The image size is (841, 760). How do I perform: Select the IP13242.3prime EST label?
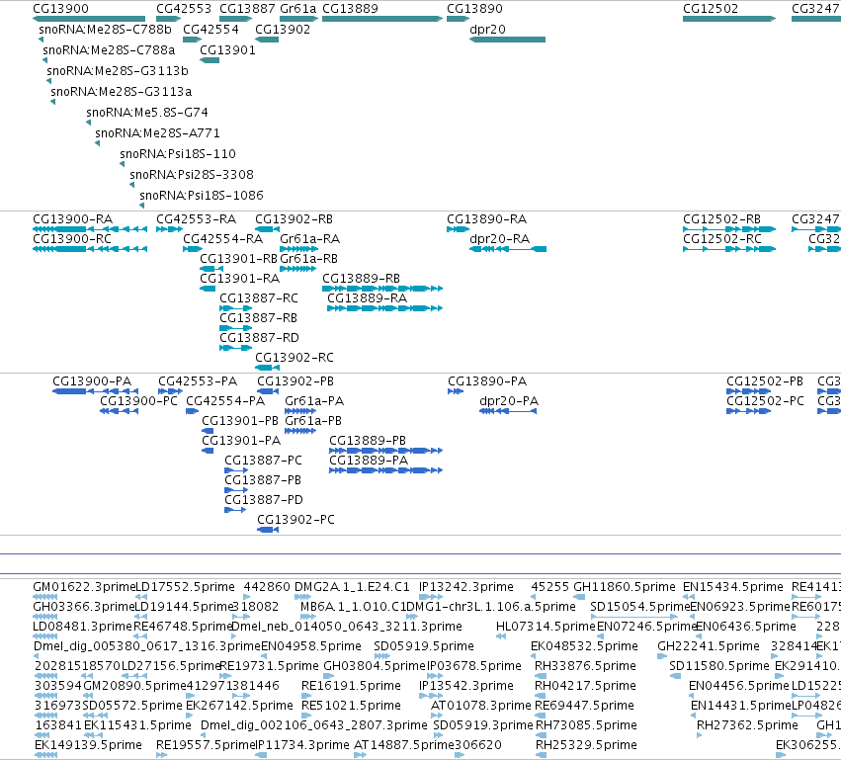466,587
